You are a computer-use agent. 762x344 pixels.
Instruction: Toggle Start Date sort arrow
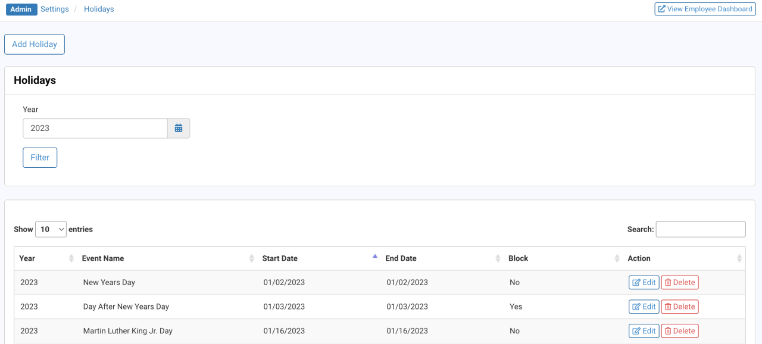pos(374,257)
